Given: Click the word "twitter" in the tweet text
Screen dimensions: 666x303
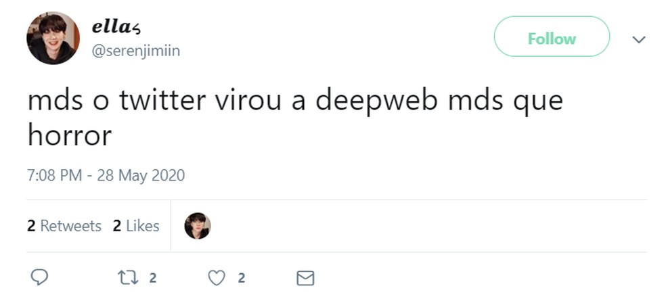Looking at the screenshot, I should [x=162, y=101].
